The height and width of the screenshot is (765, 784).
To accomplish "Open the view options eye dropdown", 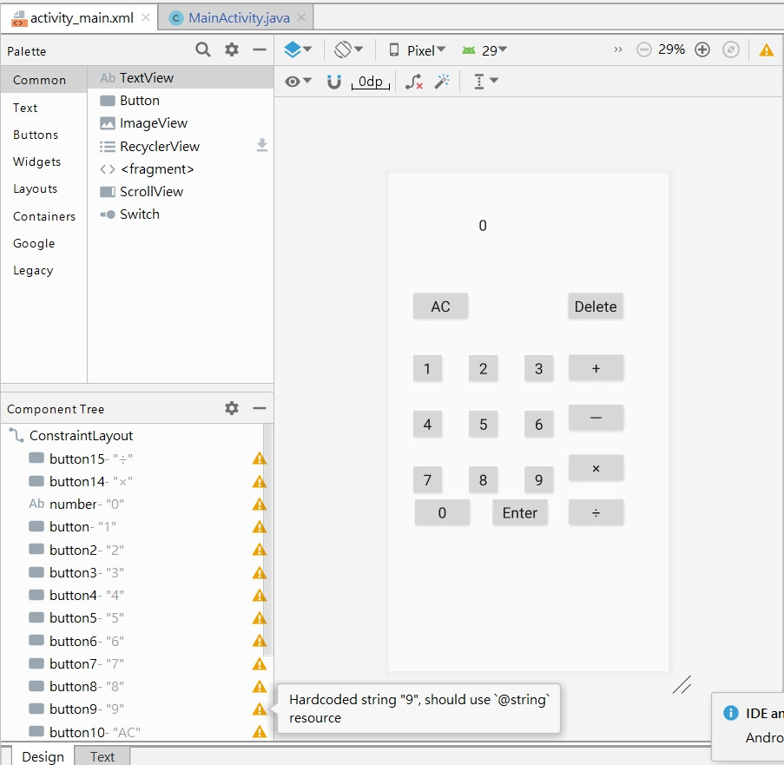I will [298, 81].
